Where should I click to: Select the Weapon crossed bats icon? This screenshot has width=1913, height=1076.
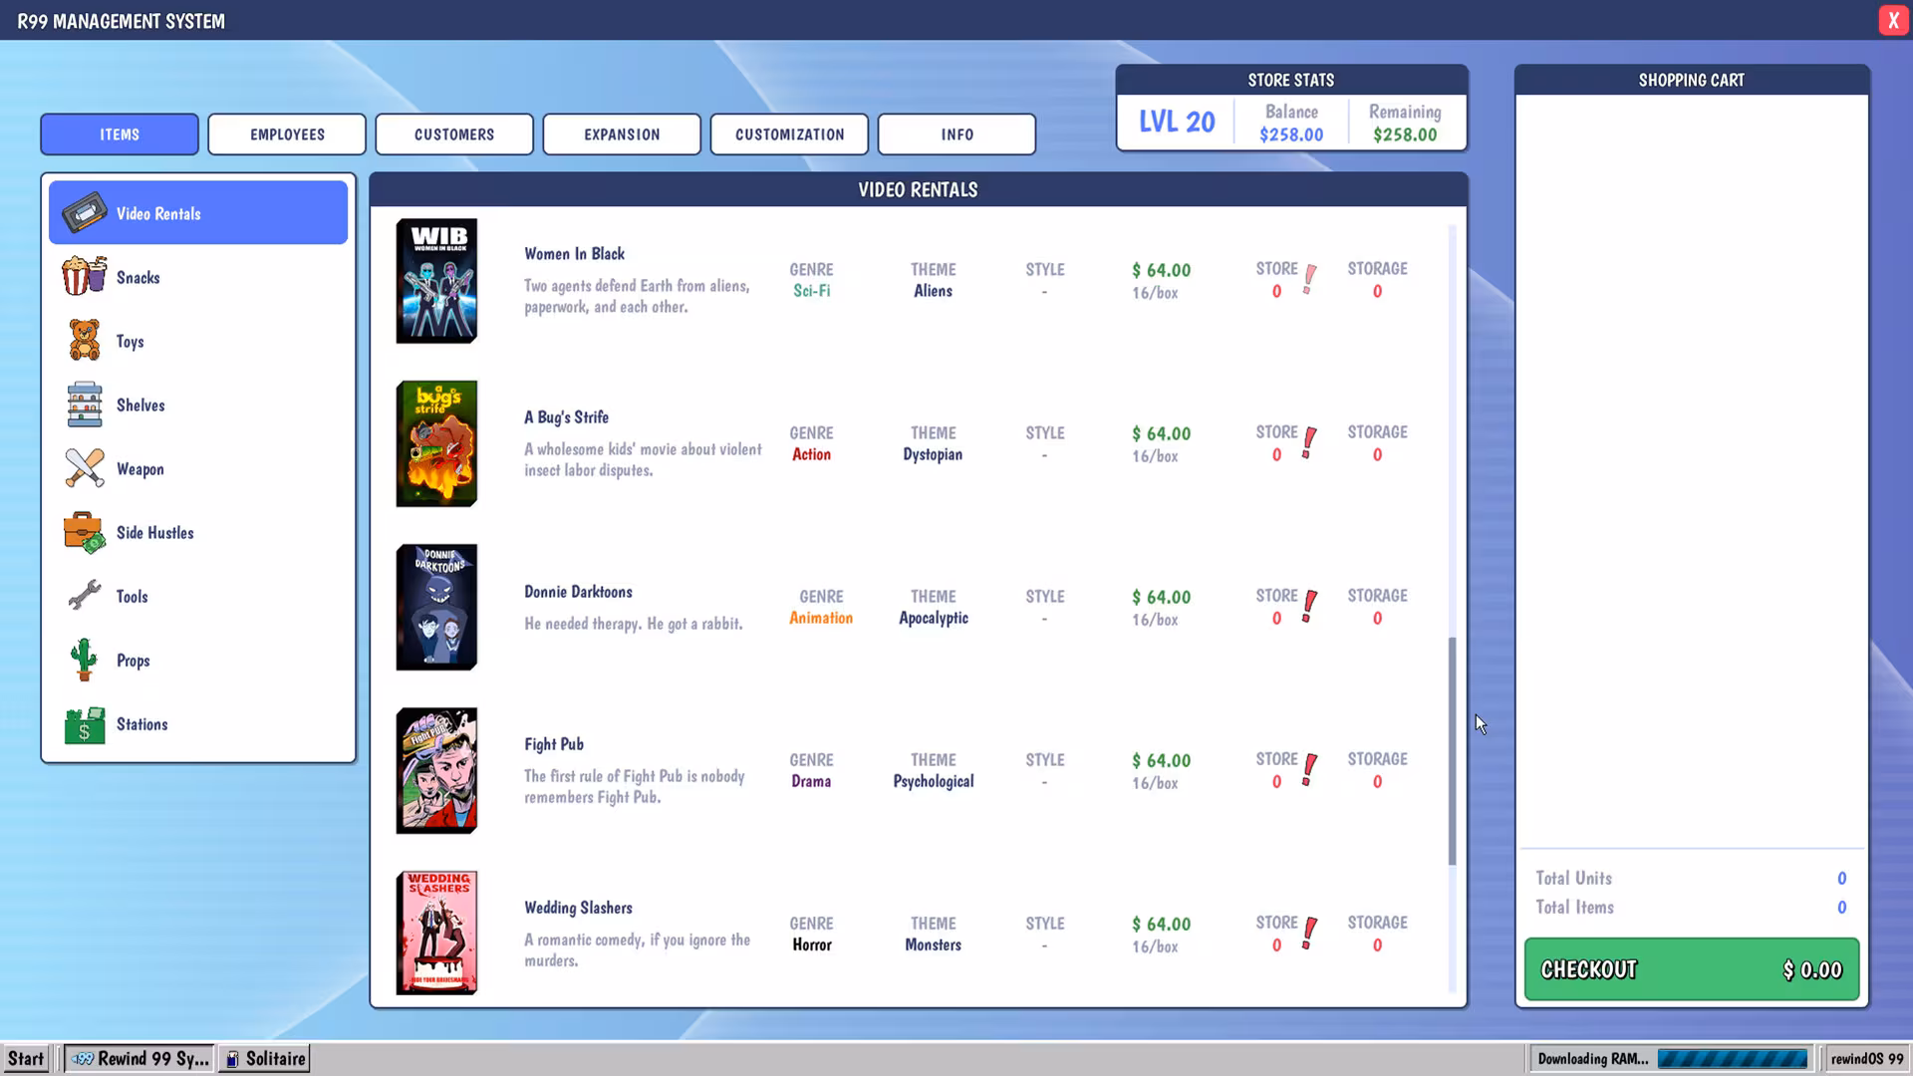84,468
